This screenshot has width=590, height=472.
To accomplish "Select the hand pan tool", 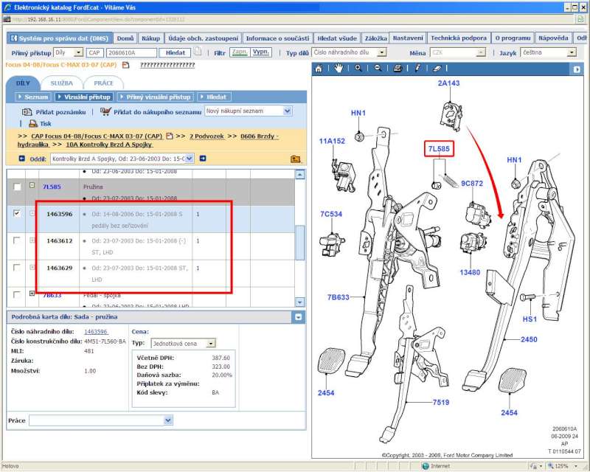I will click(x=339, y=68).
